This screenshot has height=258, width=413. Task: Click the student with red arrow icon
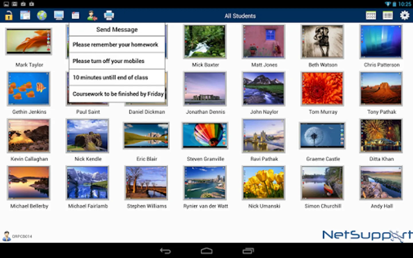[92, 15]
